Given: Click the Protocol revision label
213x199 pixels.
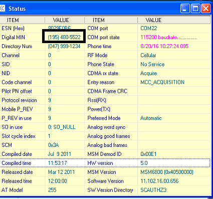Looking at the screenshot, I should click(x=19, y=100).
